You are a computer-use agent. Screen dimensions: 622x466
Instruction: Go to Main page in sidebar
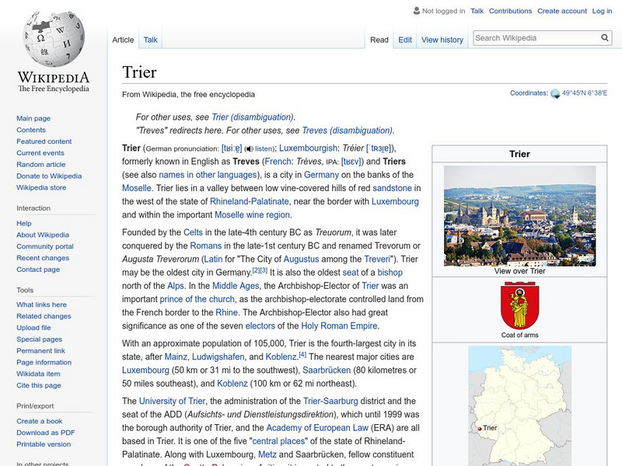33,118
